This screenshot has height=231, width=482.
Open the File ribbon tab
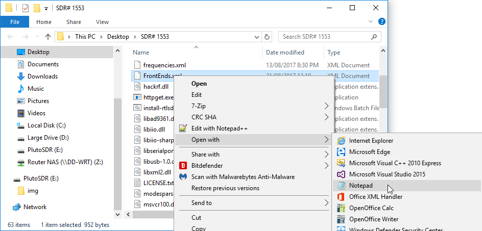coord(15,22)
